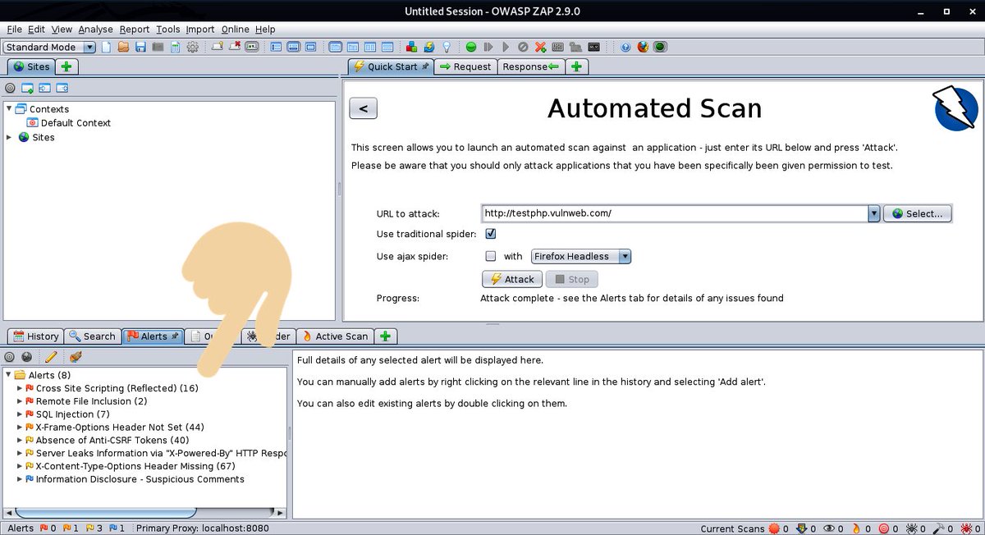Click the green circle break-on-all-requests icon
Image resolution: width=985 pixels, height=535 pixels.
[471, 47]
